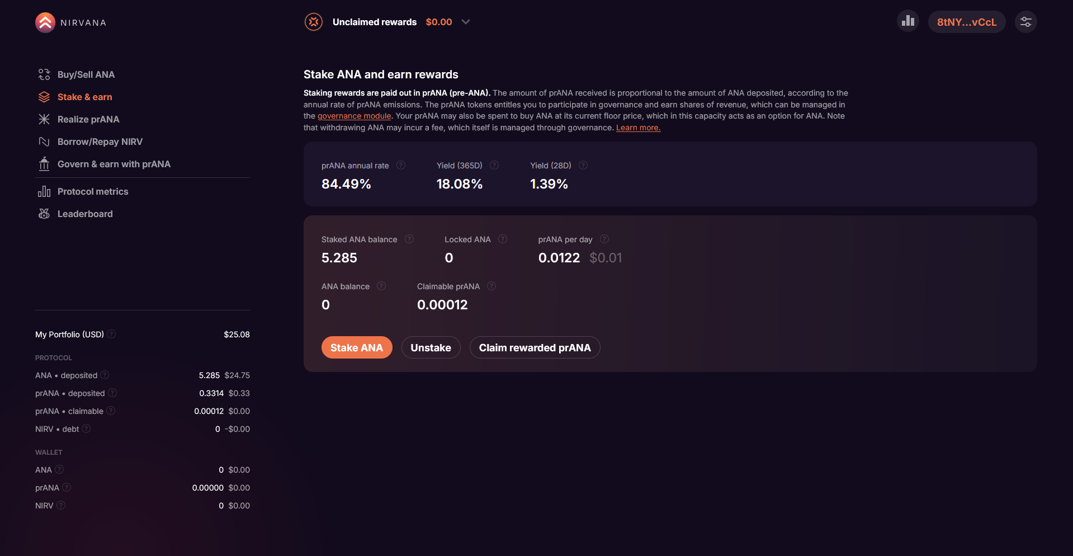The height and width of the screenshot is (556, 1073).
Task: Open the 8tNY...vCcL wallet menu
Action: pyautogui.click(x=967, y=22)
